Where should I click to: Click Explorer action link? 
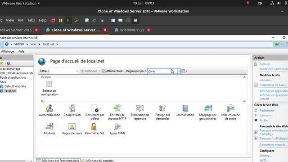coord(265,64)
